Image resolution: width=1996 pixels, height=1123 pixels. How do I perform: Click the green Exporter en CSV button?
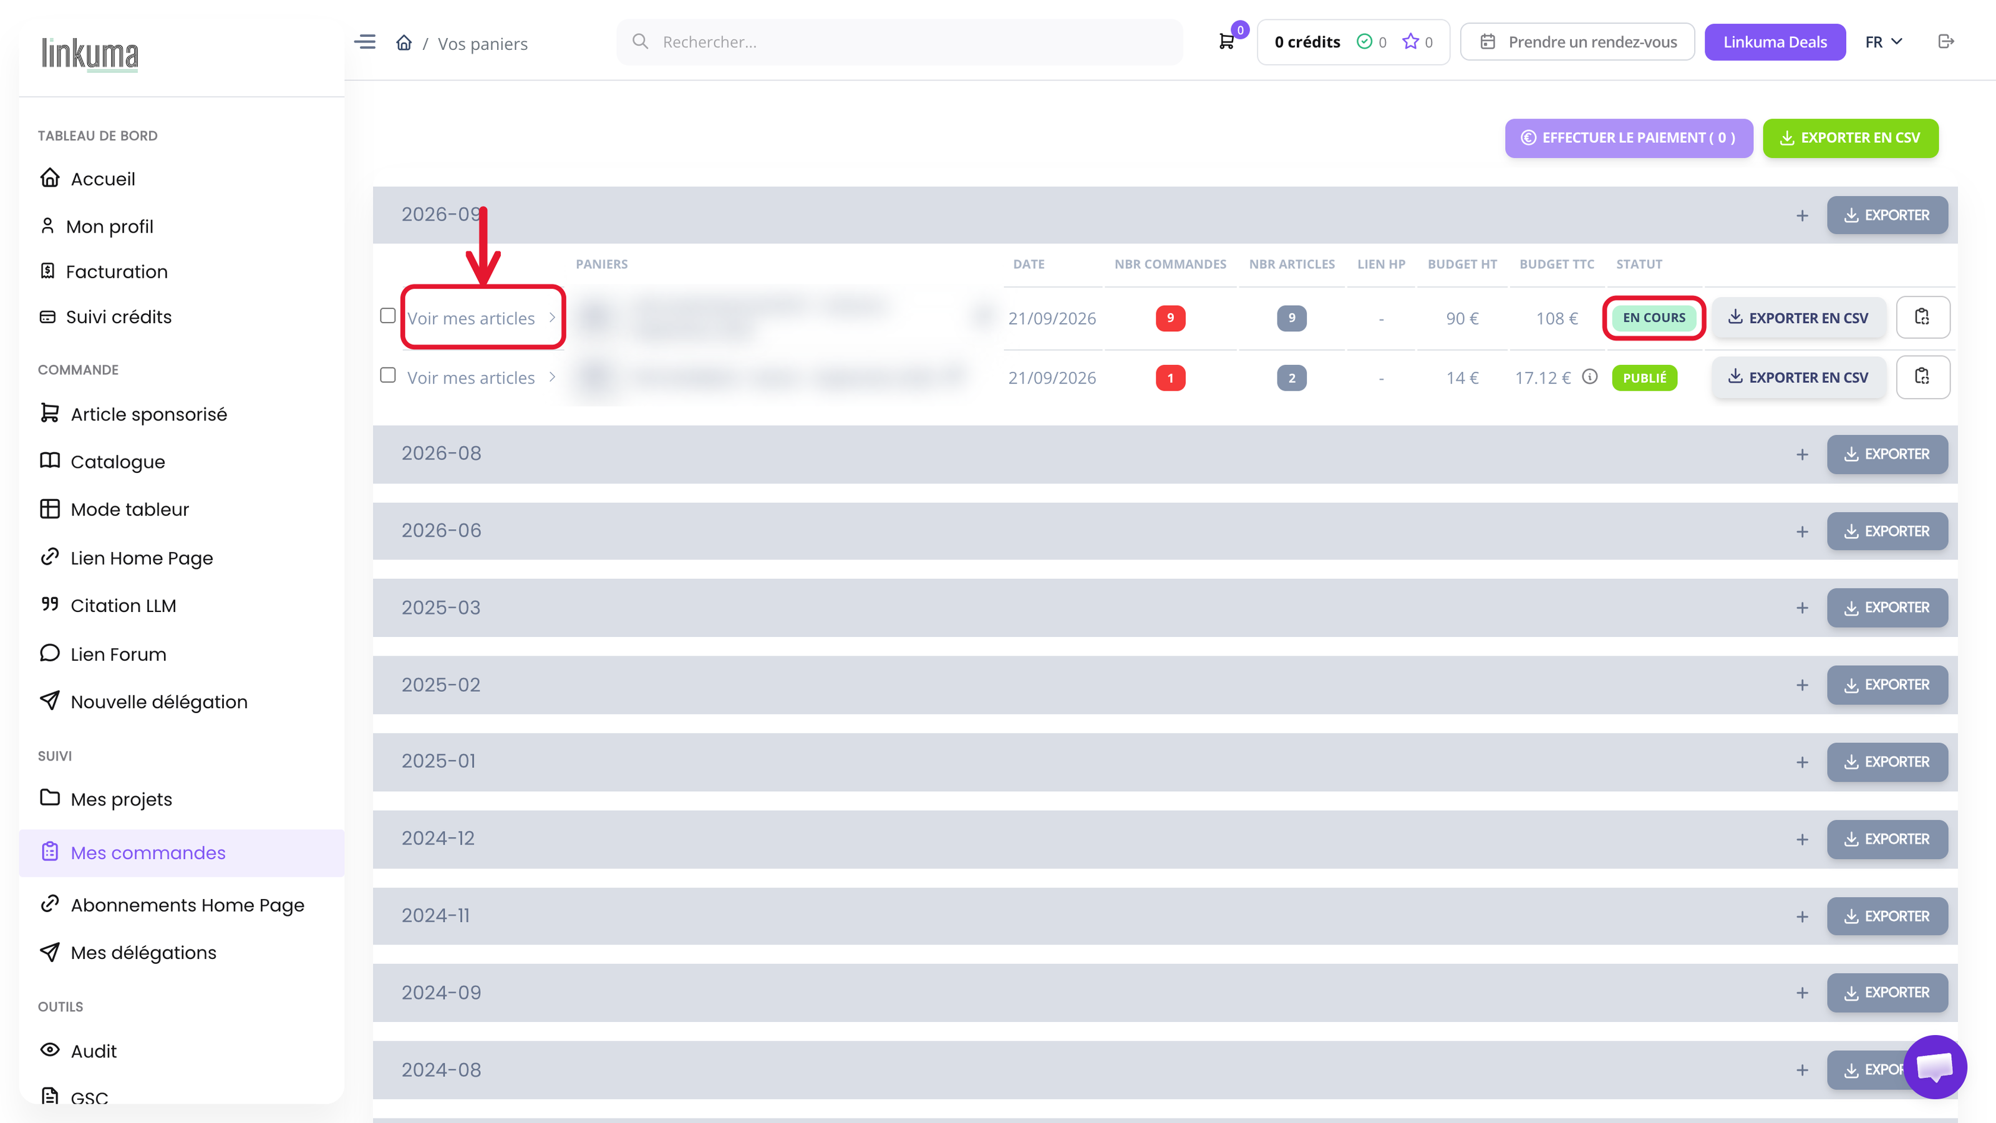(1850, 138)
